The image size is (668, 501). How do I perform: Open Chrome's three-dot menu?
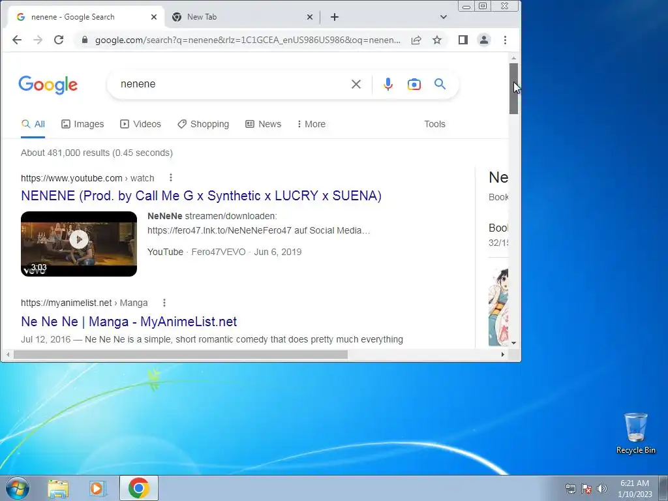506,40
